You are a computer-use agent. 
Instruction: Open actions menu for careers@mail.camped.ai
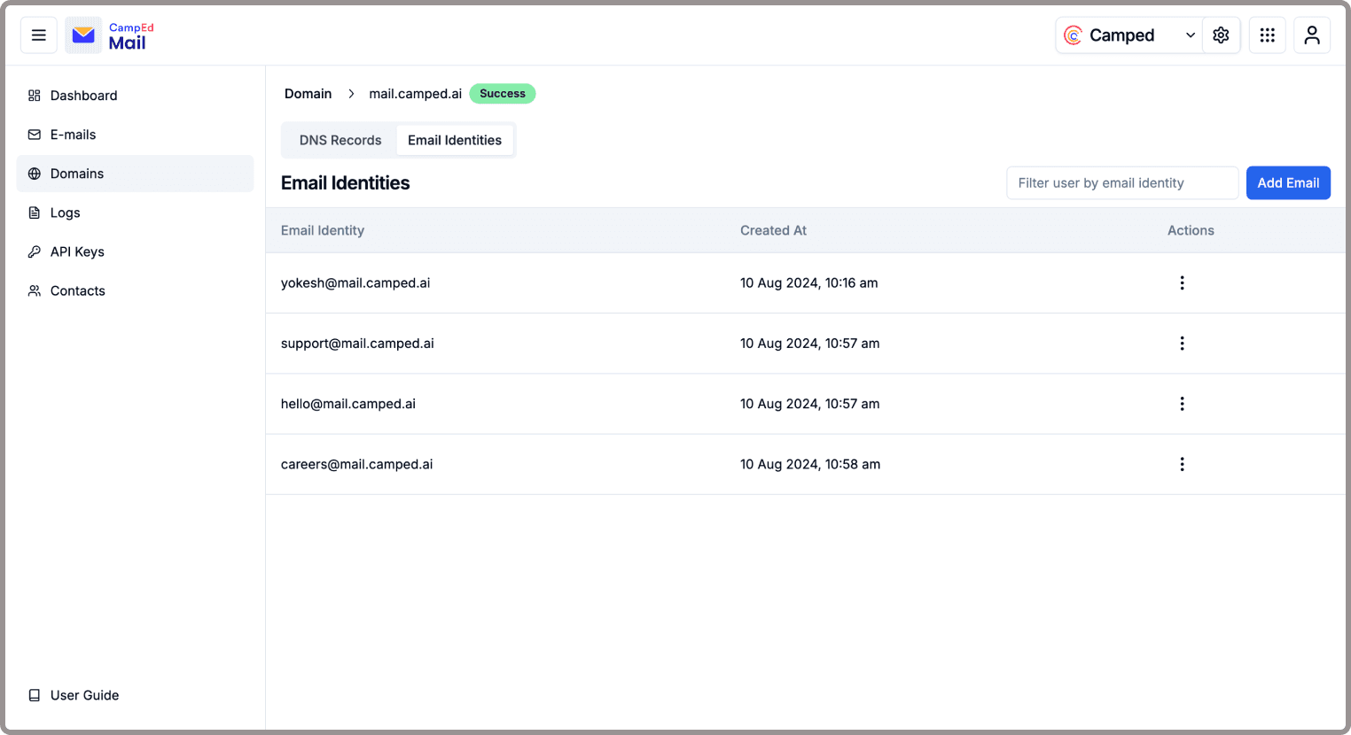pos(1182,464)
